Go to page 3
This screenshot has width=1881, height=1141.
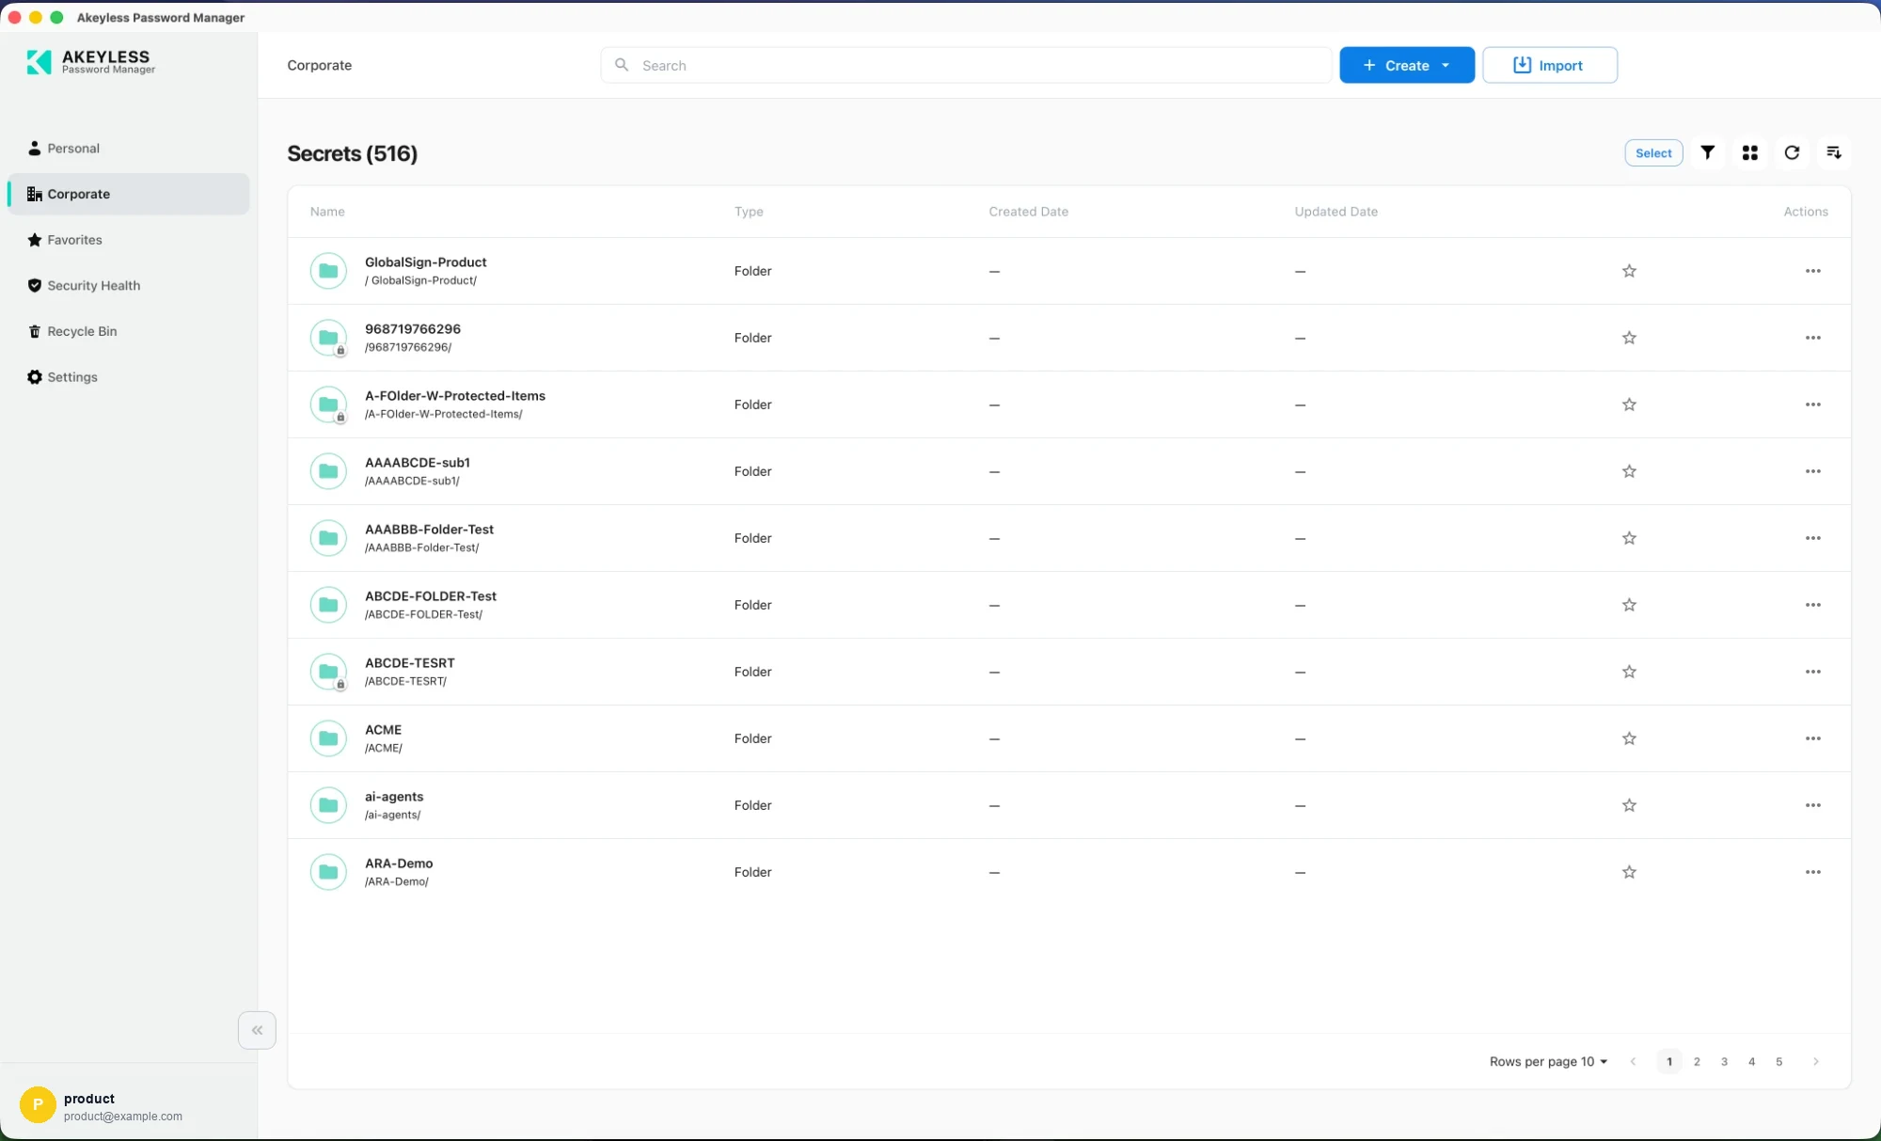tap(1724, 1061)
